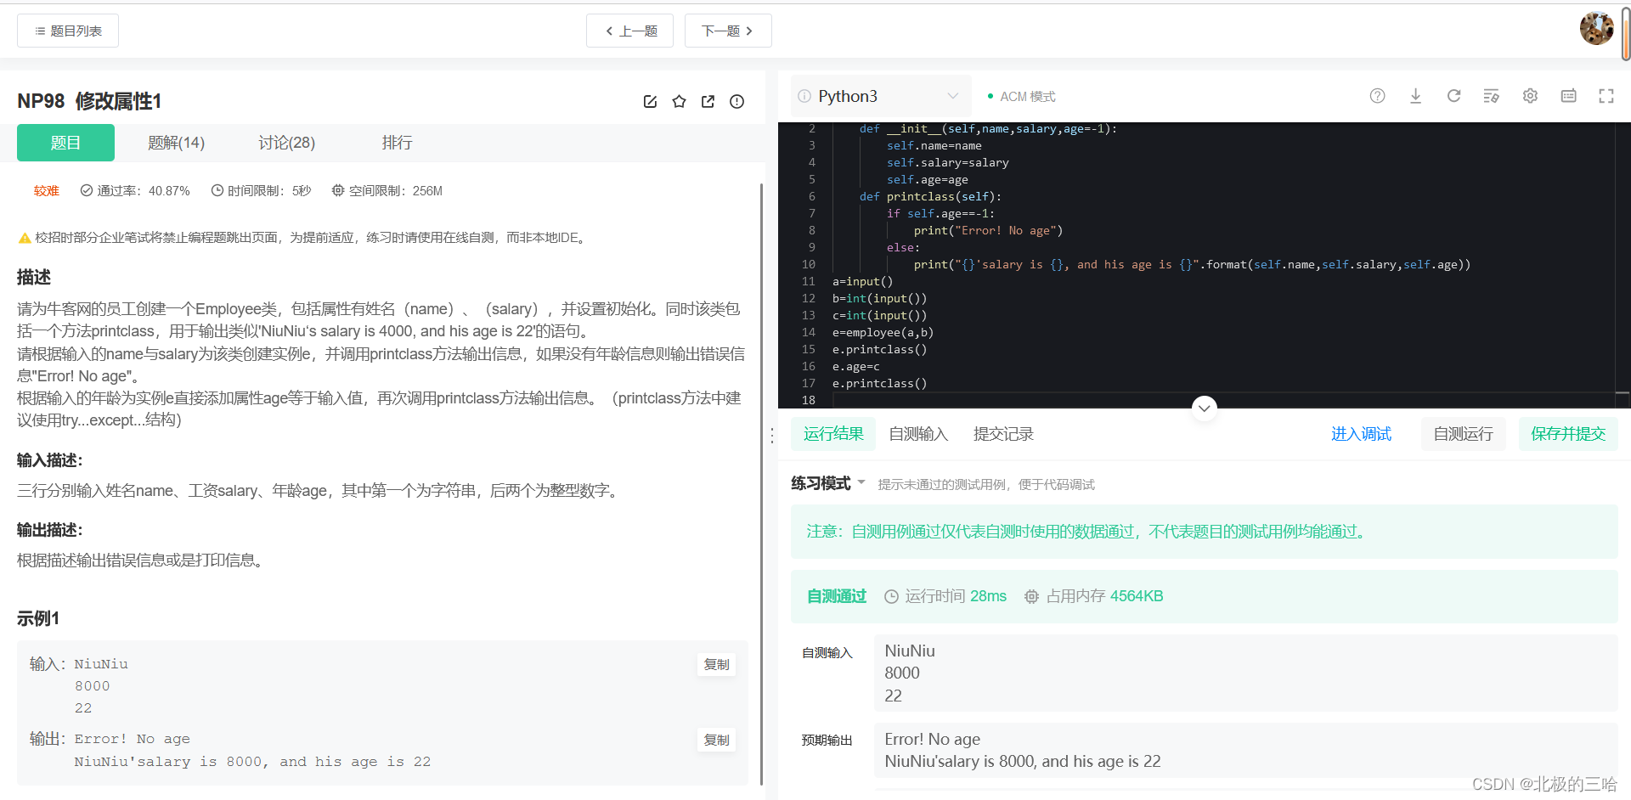Click the reset code refresh icon
The image size is (1631, 800).
coord(1453,96)
